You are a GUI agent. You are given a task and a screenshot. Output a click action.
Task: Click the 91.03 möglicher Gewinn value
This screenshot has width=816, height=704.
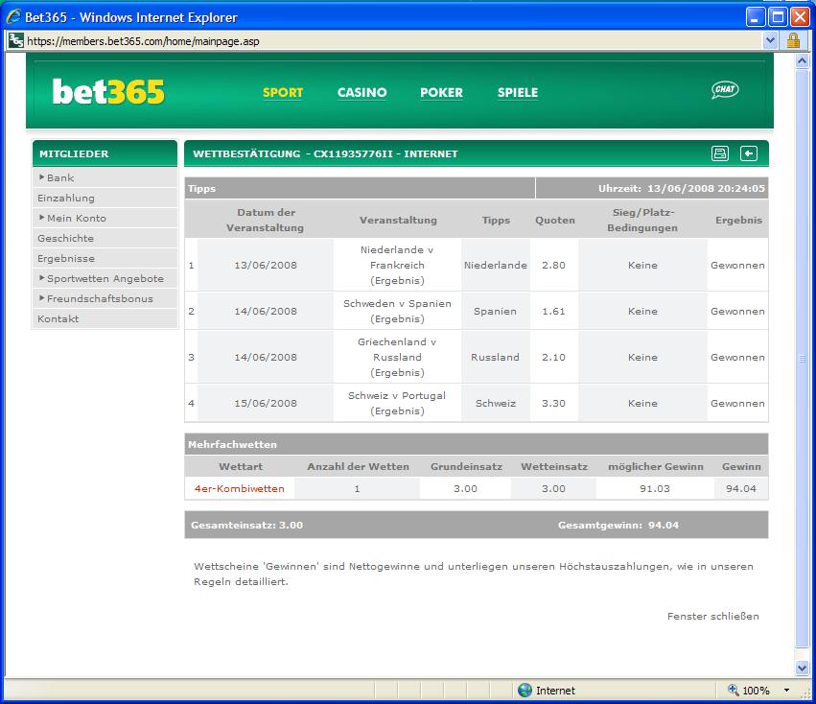(655, 489)
